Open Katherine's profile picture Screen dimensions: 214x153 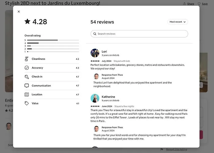(x=95, y=98)
